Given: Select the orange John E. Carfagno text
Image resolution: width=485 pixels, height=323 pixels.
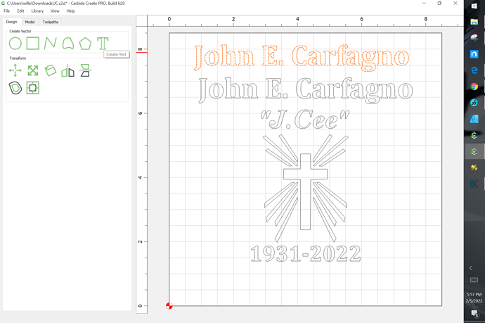Looking at the screenshot, I should [302, 58].
